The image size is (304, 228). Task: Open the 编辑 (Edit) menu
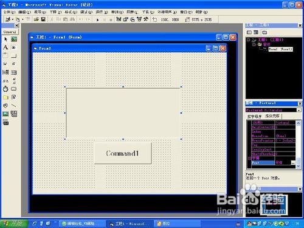(25, 12)
